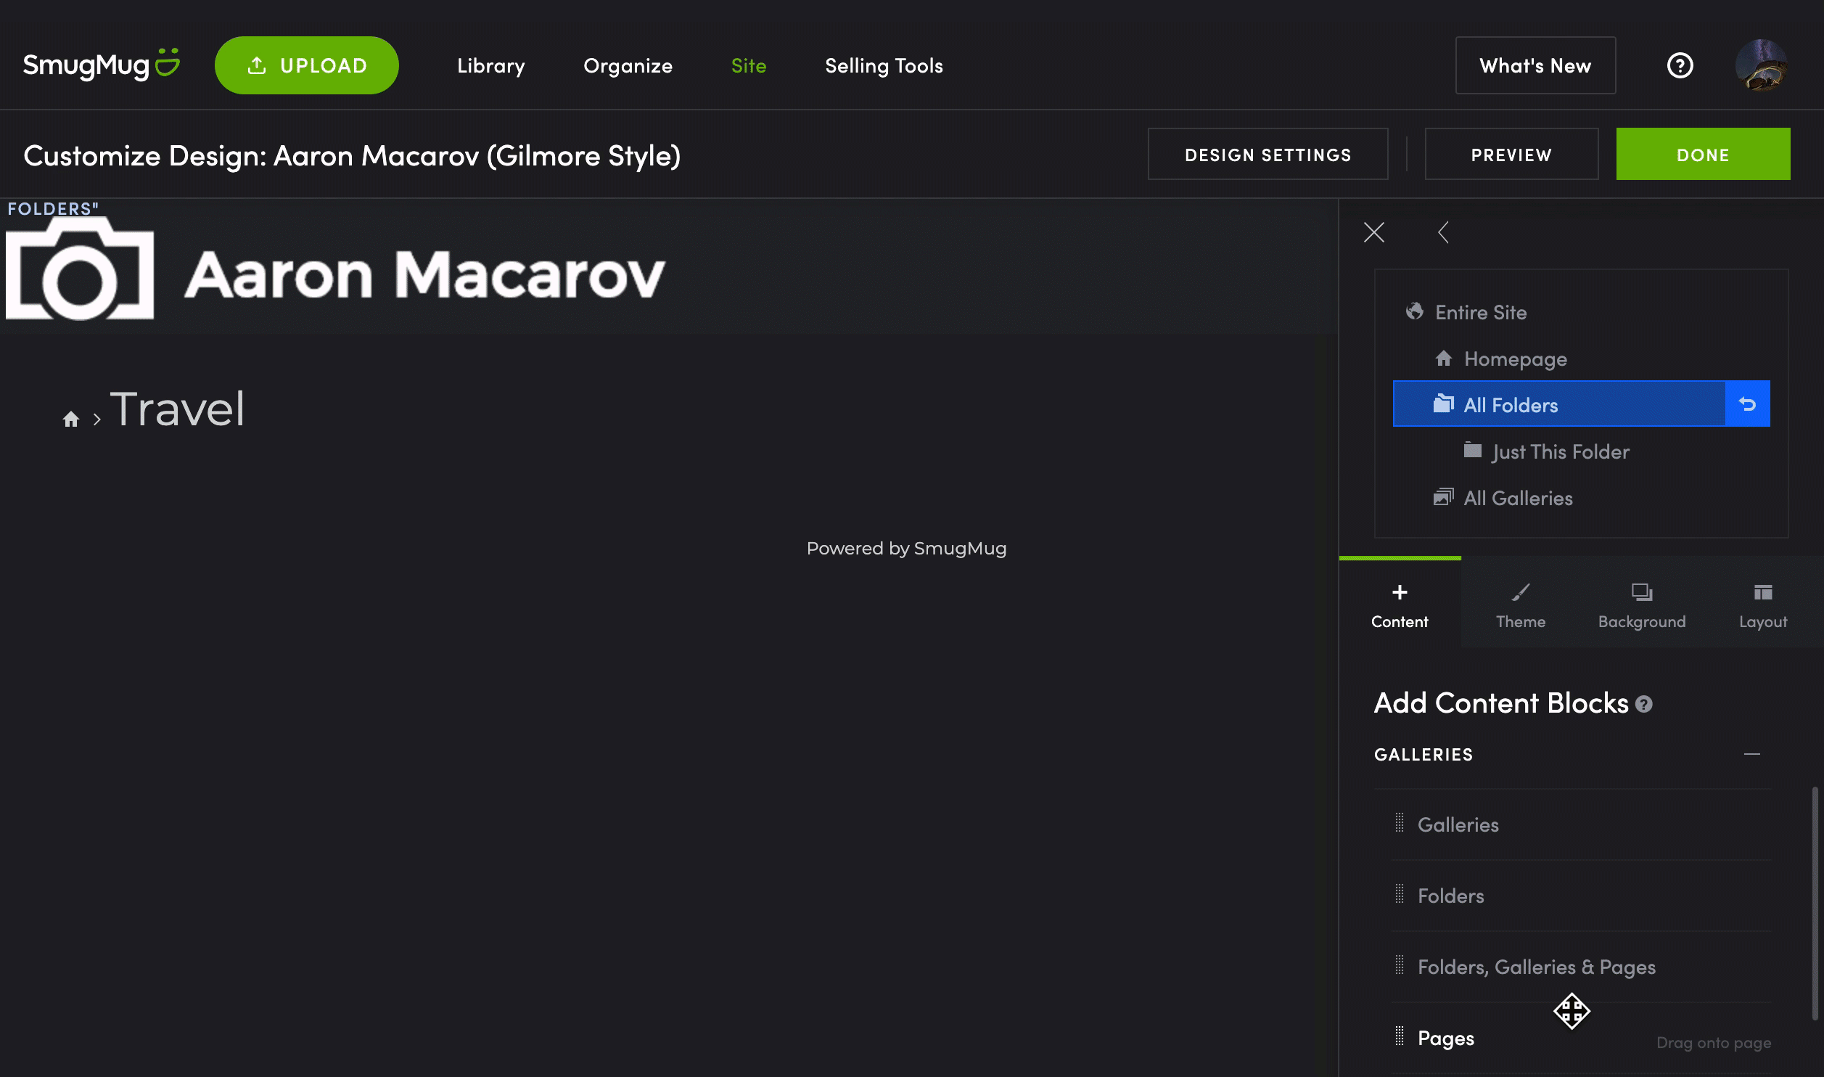The width and height of the screenshot is (1824, 1077).
Task: Click the Add Content Blocks help icon
Action: click(1644, 704)
